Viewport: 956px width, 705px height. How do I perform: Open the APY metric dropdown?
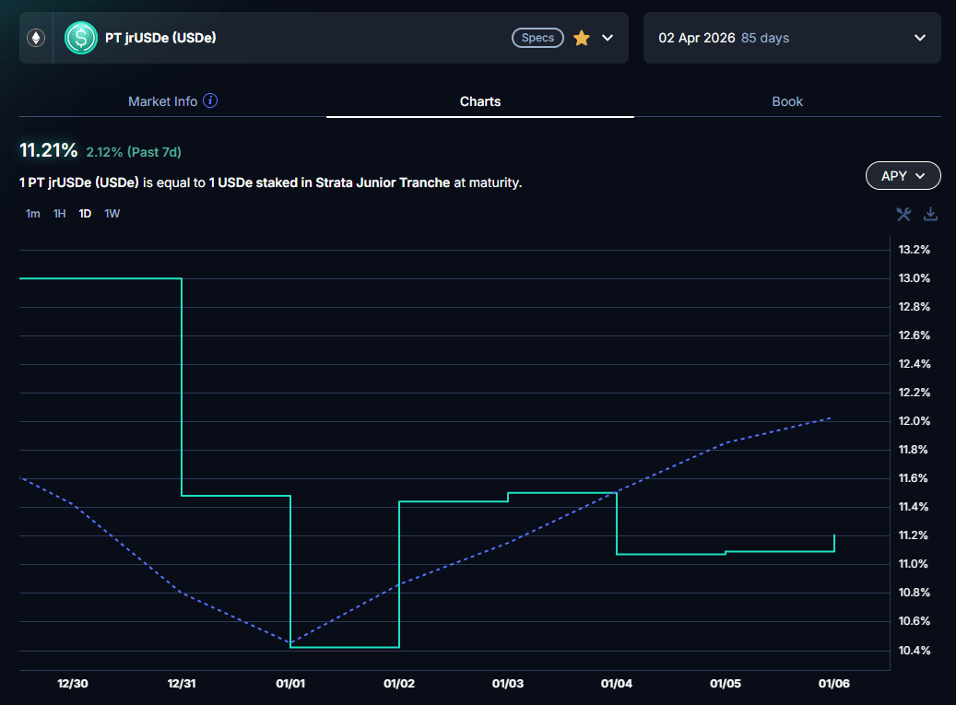903,175
